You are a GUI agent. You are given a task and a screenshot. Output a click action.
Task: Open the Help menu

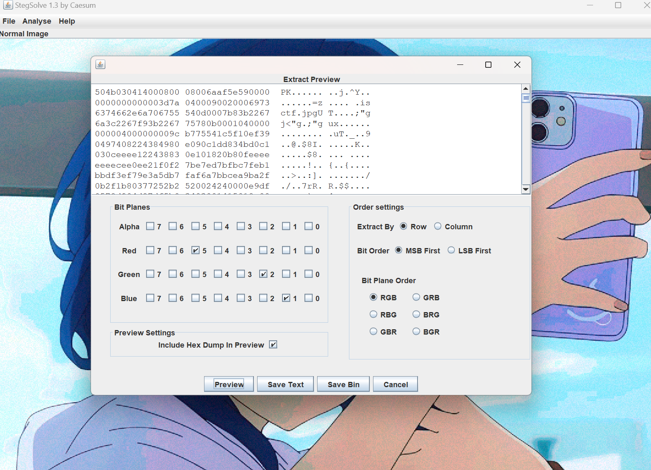pos(67,21)
